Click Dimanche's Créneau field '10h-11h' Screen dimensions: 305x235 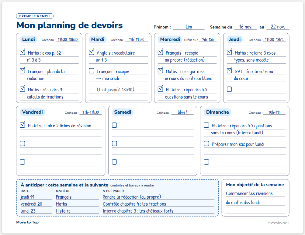[x=275, y=112]
